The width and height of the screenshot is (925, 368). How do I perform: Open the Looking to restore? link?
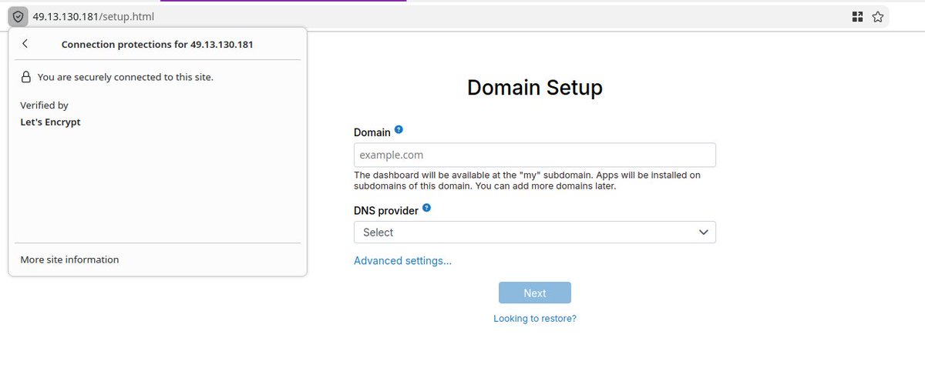coord(534,318)
